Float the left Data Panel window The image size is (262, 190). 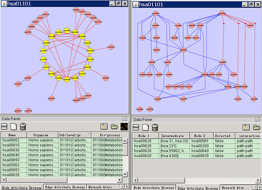(125, 119)
